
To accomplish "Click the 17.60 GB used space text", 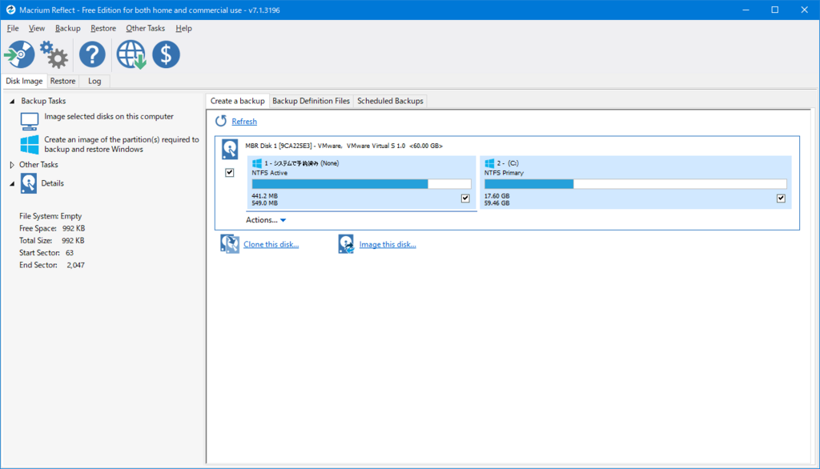I will (496, 196).
